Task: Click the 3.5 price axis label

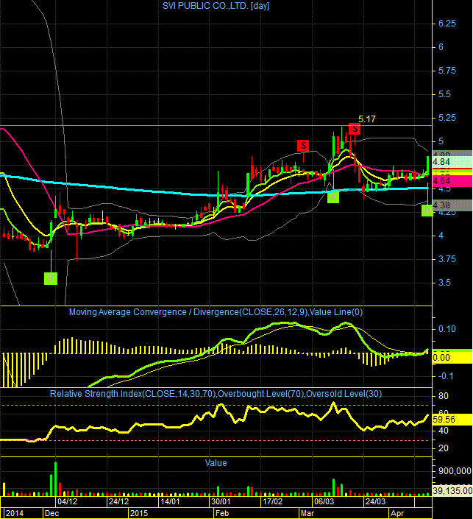Action: pos(444,283)
